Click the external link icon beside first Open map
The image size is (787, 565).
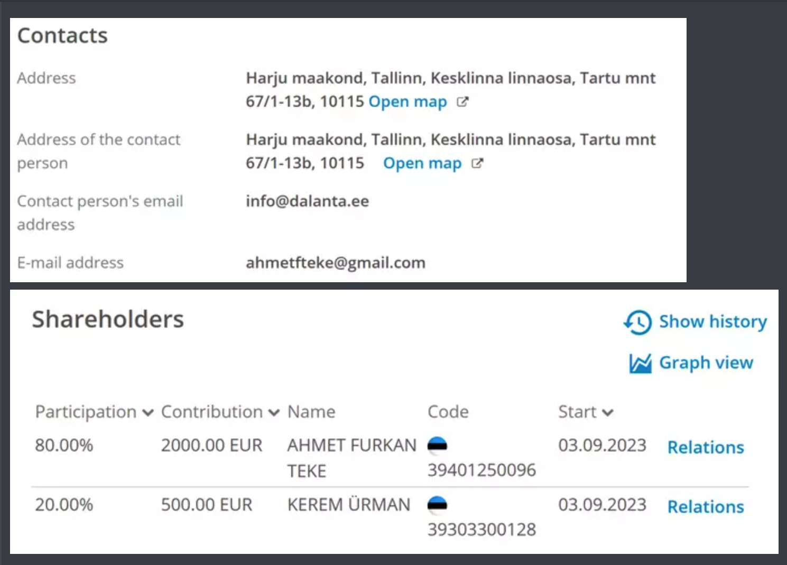point(462,101)
